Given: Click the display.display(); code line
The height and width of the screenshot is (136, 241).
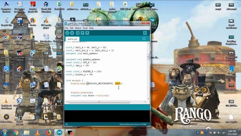Looking at the screenshot, I should [82, 93].
